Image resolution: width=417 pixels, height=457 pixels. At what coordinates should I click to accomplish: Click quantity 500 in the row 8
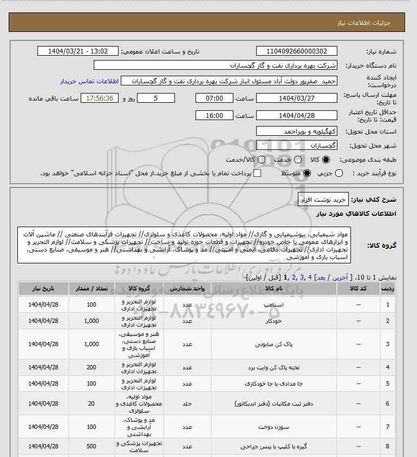click(x=92, y=447)
